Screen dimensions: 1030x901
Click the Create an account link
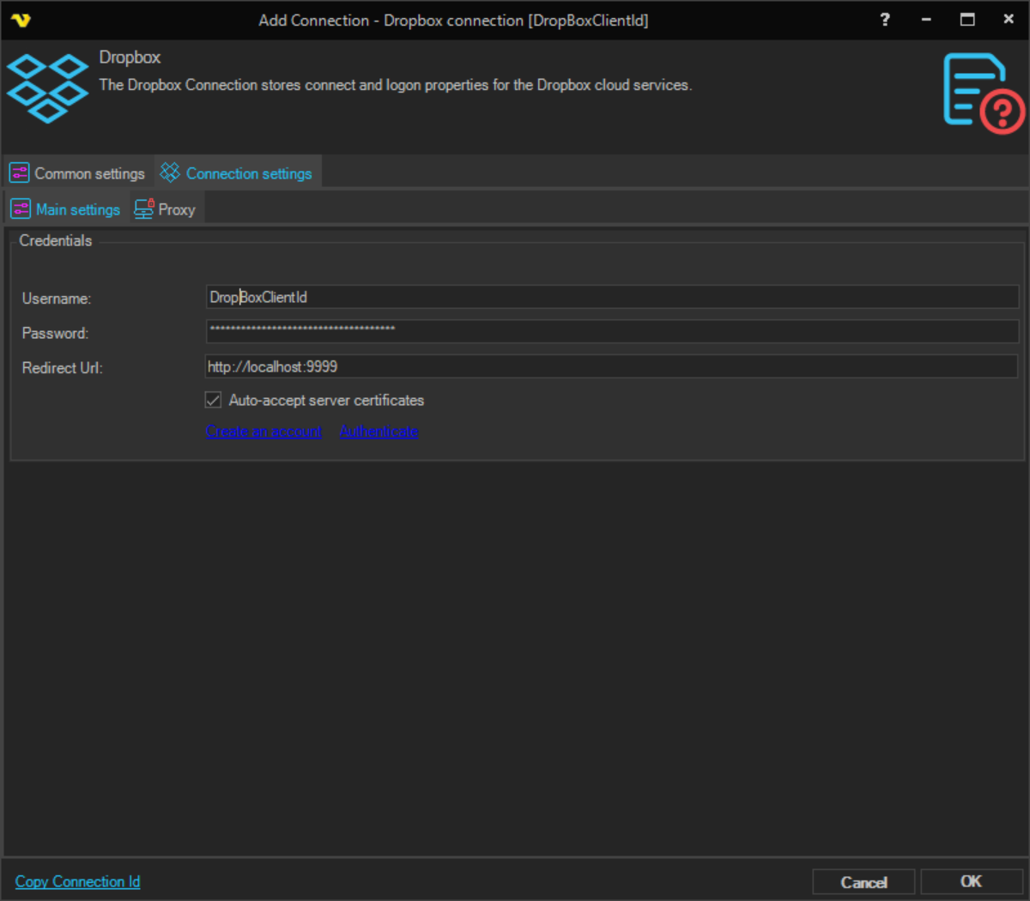pyautogui.click(x=264, y=432)
